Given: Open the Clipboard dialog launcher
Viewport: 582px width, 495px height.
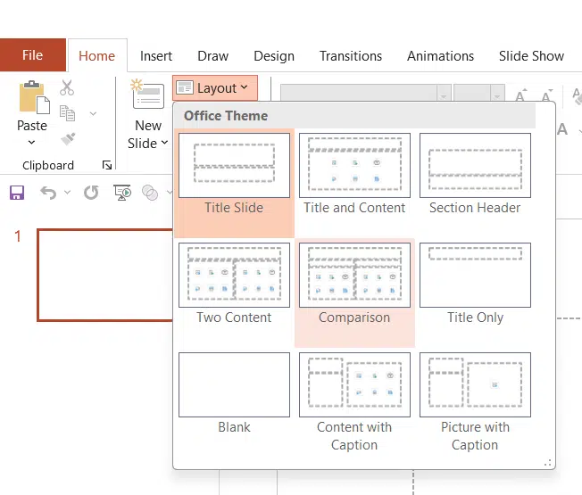Looking at the screenshot, I should click(x=107, y=165).
